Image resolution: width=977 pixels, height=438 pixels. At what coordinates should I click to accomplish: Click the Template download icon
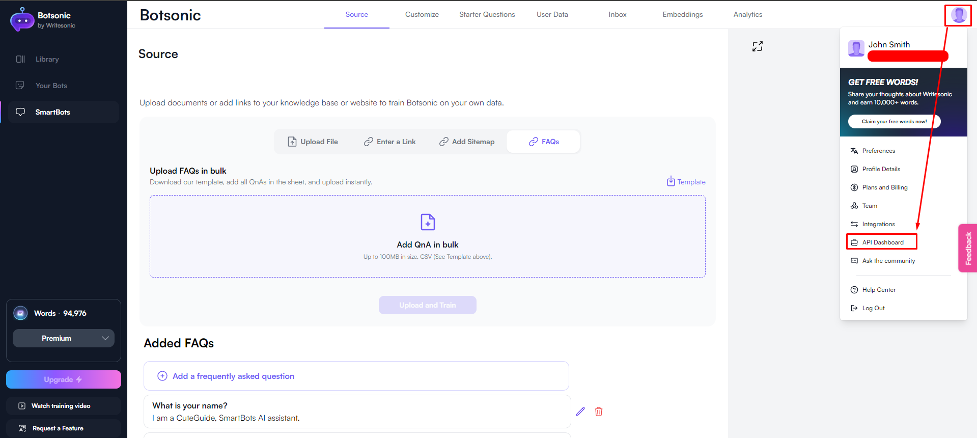pos(671,181)
